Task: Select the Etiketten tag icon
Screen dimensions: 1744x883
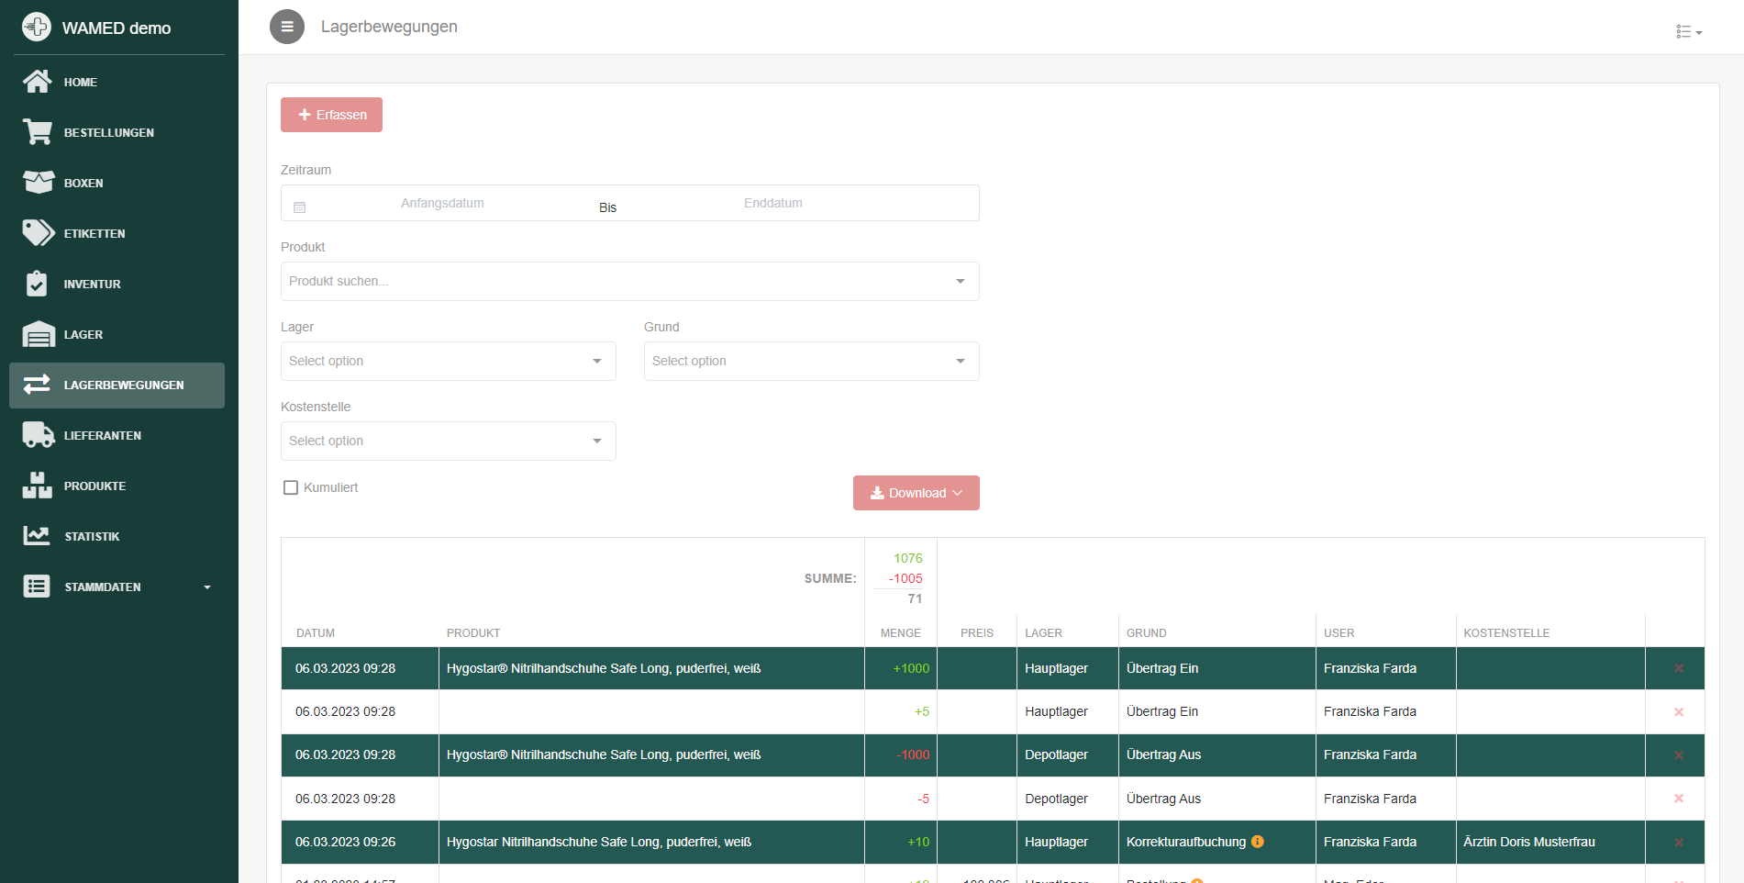Action: (38, 233)
